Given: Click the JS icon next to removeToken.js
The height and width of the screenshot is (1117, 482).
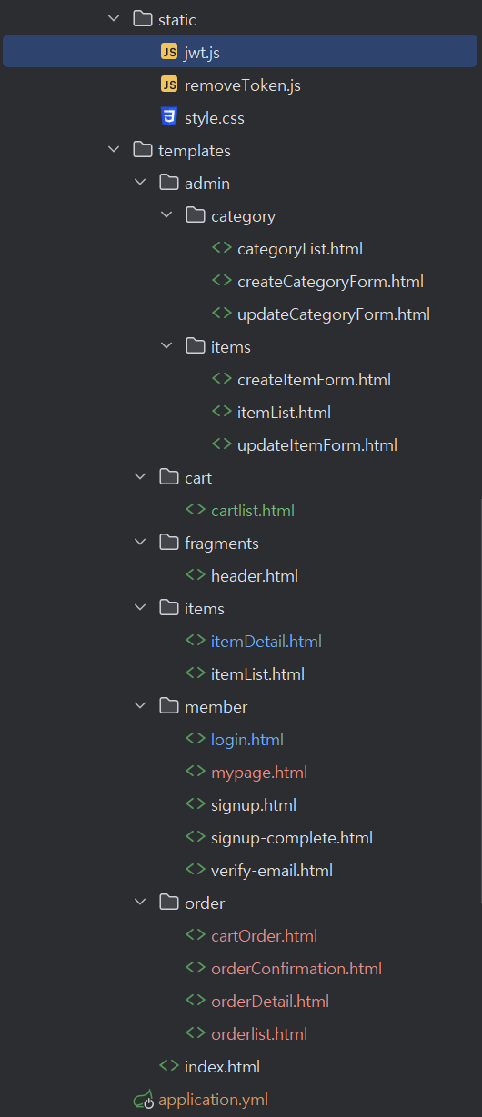Looking at the screenshot, I should pos(169,85).
